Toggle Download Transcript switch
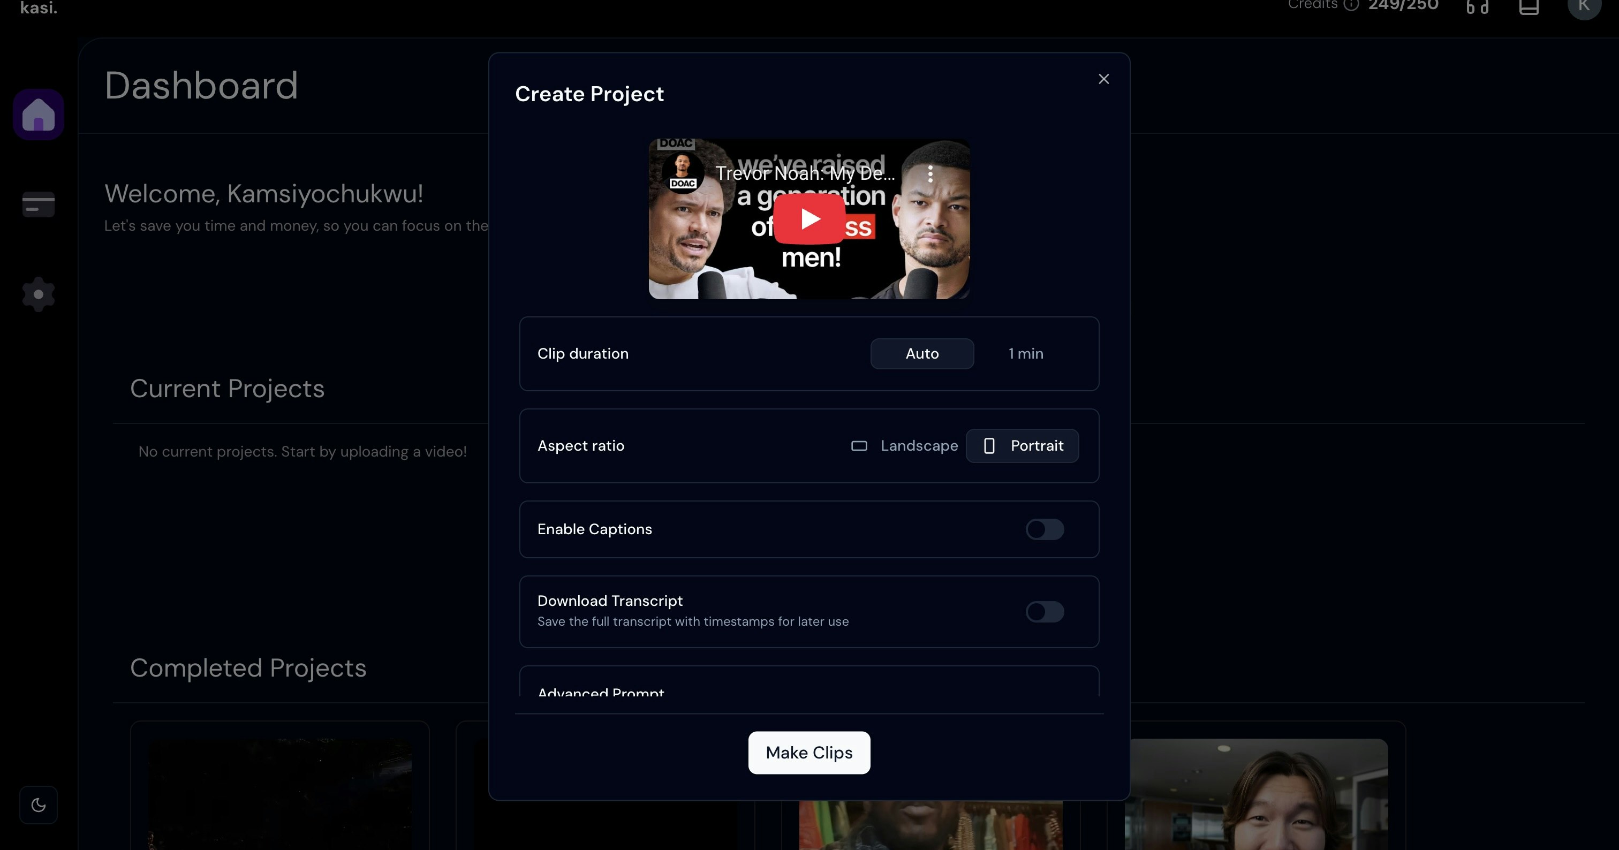This screenshot has height=850, width=1619. (x=1045, y=611)
